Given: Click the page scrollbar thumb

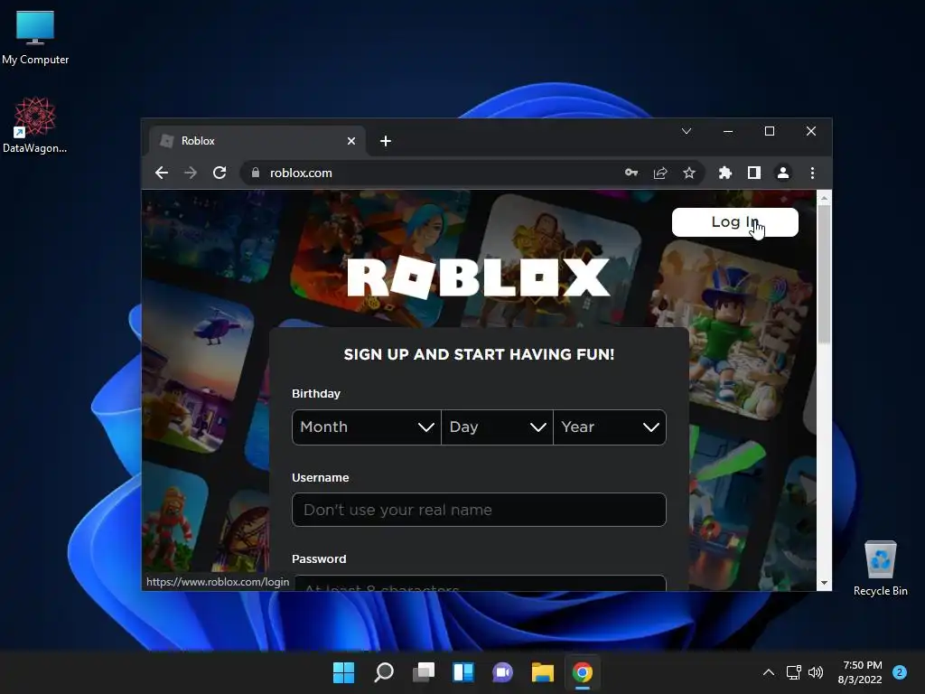Looking at the screenshot, I should tap(824, 274).
